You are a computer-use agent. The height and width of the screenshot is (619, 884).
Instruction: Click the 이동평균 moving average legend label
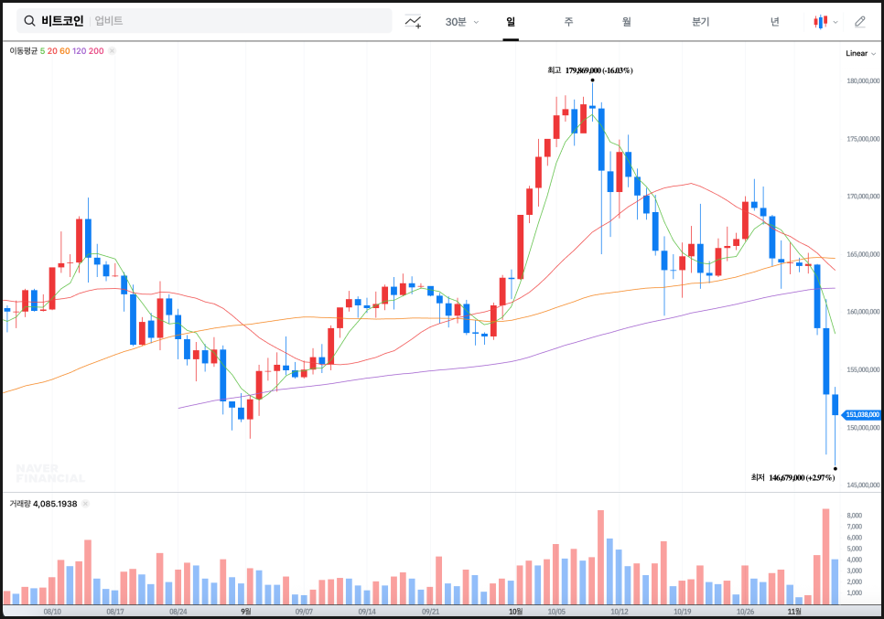point(24,51)
